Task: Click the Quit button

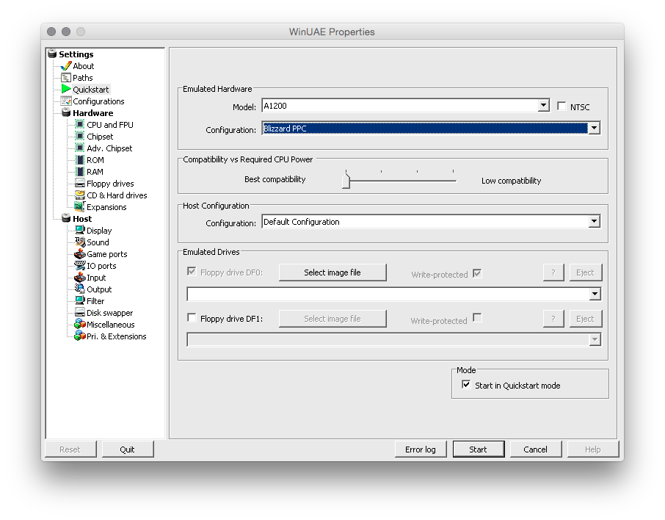Action: click(127, 449)
